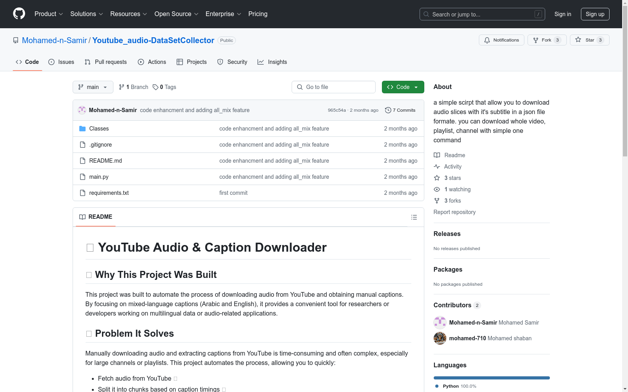Open the Issues tab
This screenshot has width=628, height=392.
point(61,62)
